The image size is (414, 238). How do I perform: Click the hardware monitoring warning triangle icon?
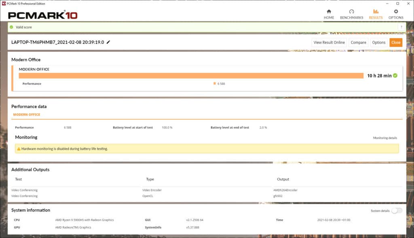19,149
